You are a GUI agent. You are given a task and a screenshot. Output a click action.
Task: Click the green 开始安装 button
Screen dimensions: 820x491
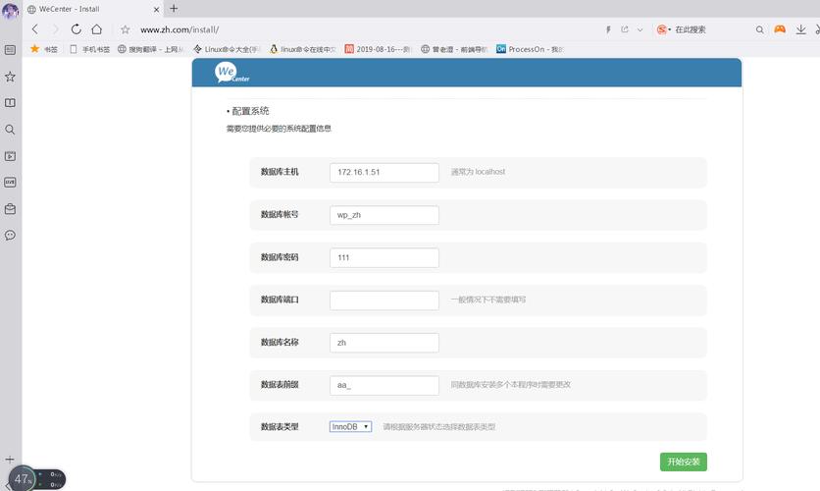683,462
